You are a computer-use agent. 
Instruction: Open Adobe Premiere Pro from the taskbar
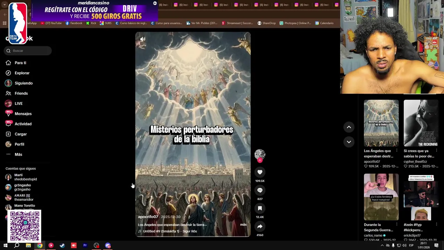(x=85, y=245)
